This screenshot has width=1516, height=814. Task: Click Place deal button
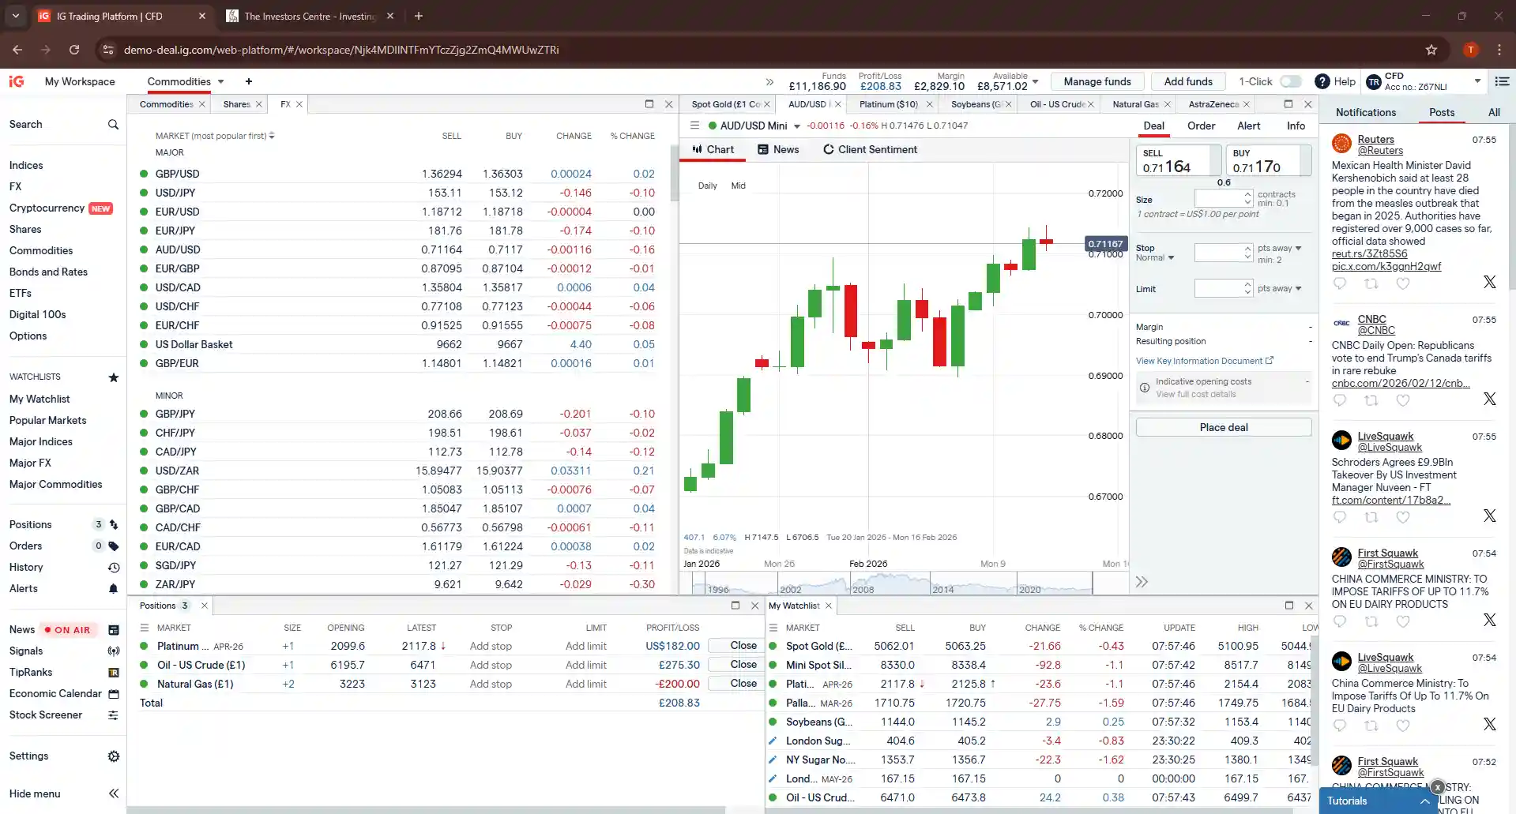(x=1224, y=427)
